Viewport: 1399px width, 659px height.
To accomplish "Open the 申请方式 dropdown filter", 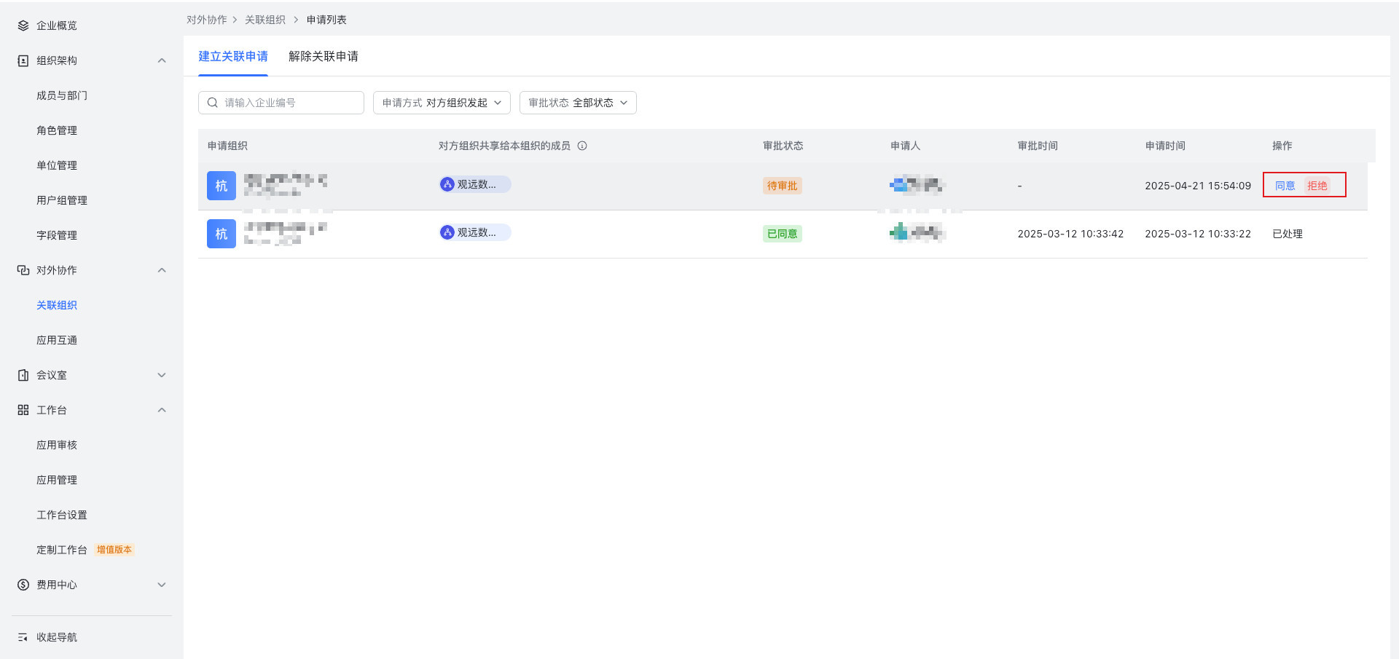I will [442, 103].
